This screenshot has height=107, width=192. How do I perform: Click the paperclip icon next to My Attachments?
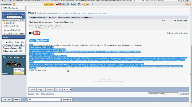coord(3,8)
